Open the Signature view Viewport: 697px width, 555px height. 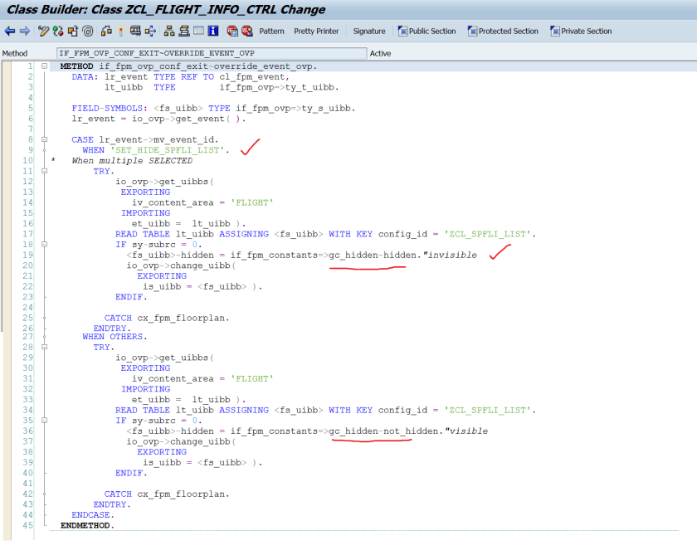tap(369, 32)
